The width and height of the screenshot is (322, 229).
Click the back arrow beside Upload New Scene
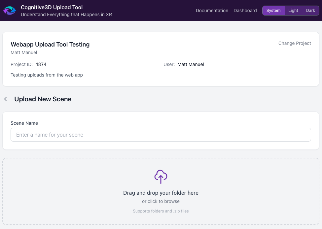tap(5, 99)
